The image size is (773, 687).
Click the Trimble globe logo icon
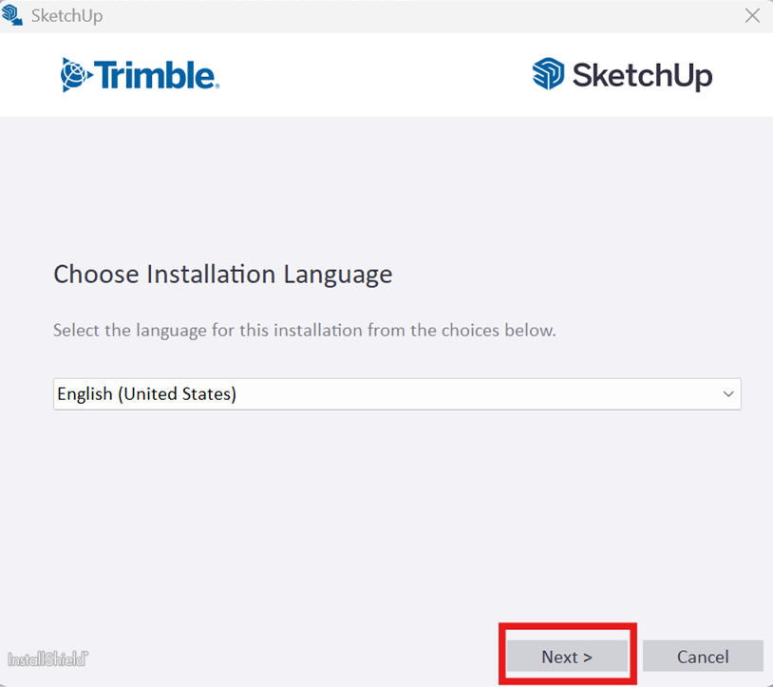click(76, 74)
